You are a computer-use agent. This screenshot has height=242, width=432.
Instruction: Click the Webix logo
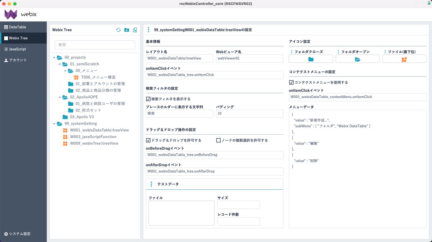click(x=21, y=14)
